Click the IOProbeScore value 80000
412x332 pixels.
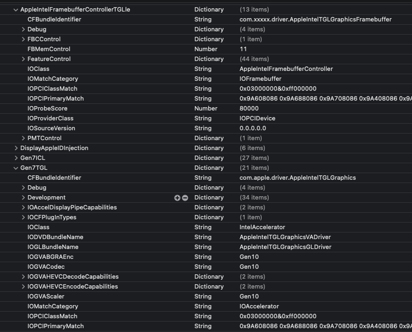[249, 108]
